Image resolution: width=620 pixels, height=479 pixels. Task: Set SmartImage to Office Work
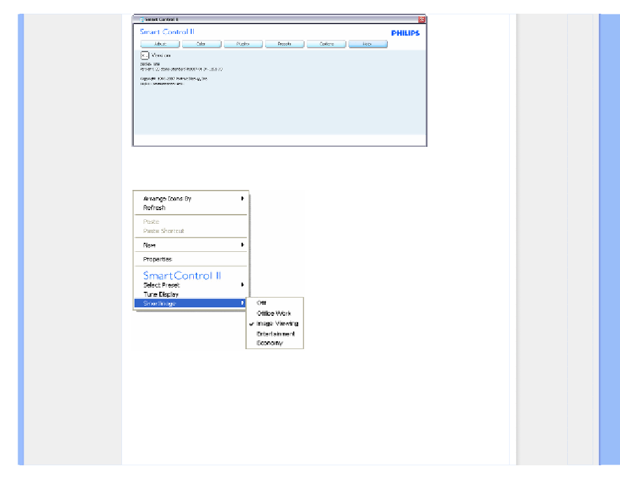(x=275, y=313)
